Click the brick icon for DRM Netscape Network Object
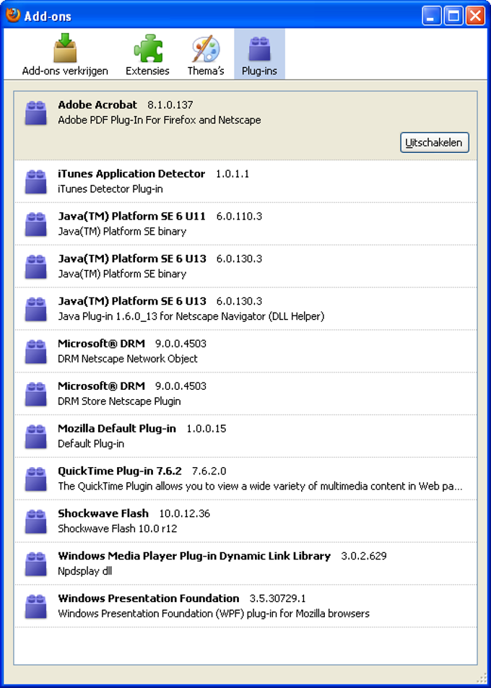The height and width of the screenshot is (688, 491). (x=36, y=352)
